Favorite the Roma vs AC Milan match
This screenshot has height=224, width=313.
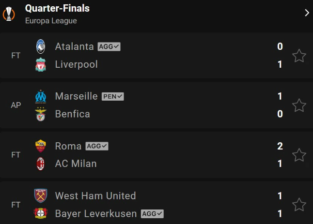tap(299, 155)
